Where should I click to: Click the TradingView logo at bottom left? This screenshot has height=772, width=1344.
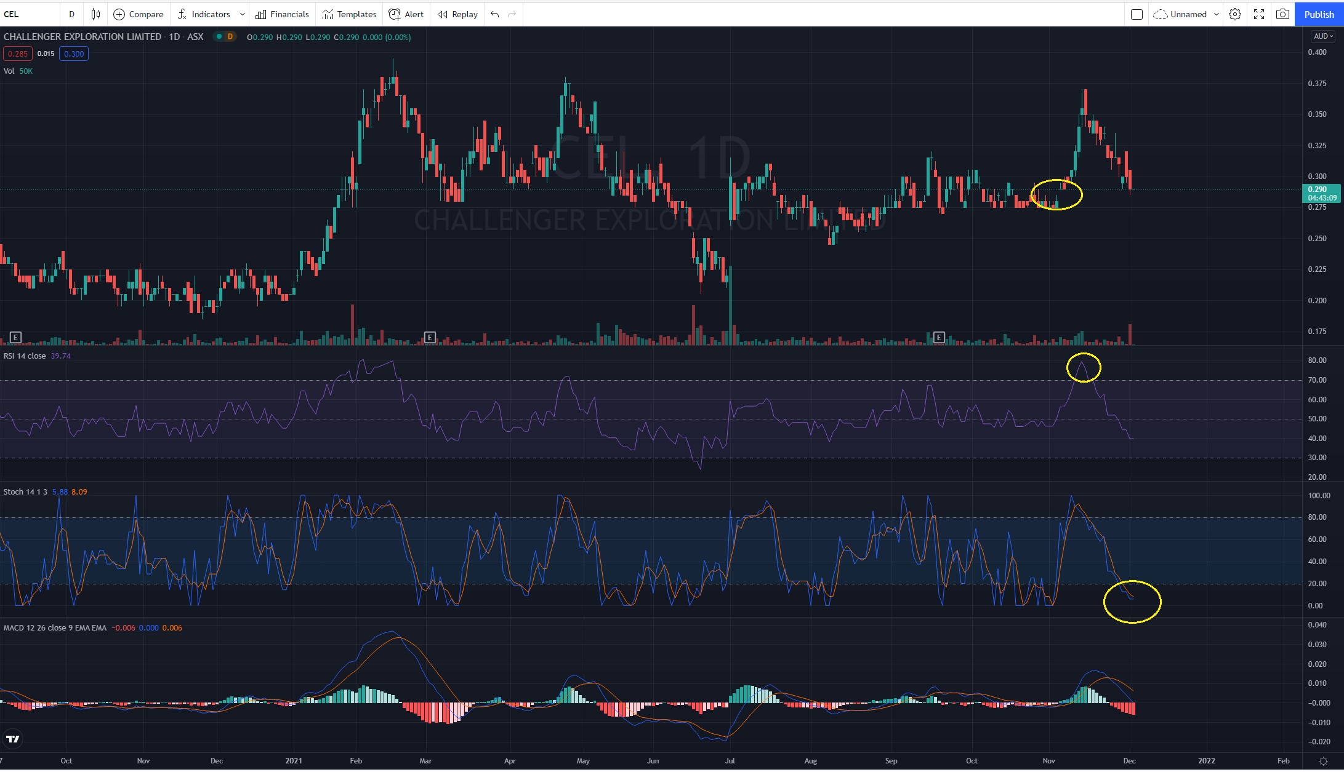click(12, 739)
